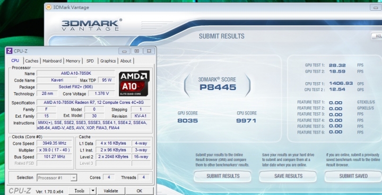The image size is (382, 195).
Task: Click the L1 Inst. 2 x 96 KBytes field
Action: (113, 150)
